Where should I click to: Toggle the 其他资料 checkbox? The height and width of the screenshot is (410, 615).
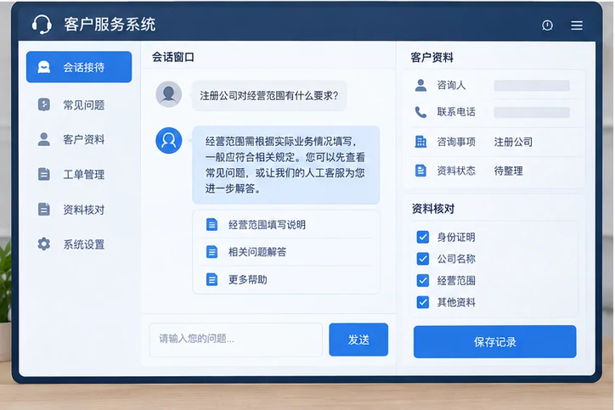coord(422,302)
